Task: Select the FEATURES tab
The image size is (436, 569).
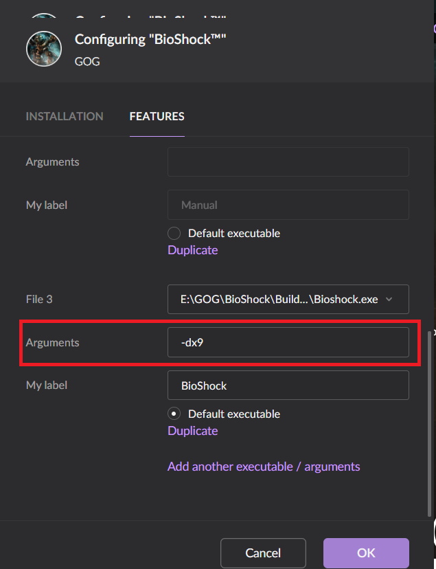Action: (157, 116)
